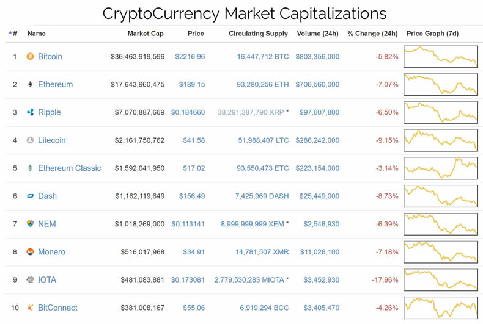
Task: Click the BitConnect logo icon
Action: [30, 308]
